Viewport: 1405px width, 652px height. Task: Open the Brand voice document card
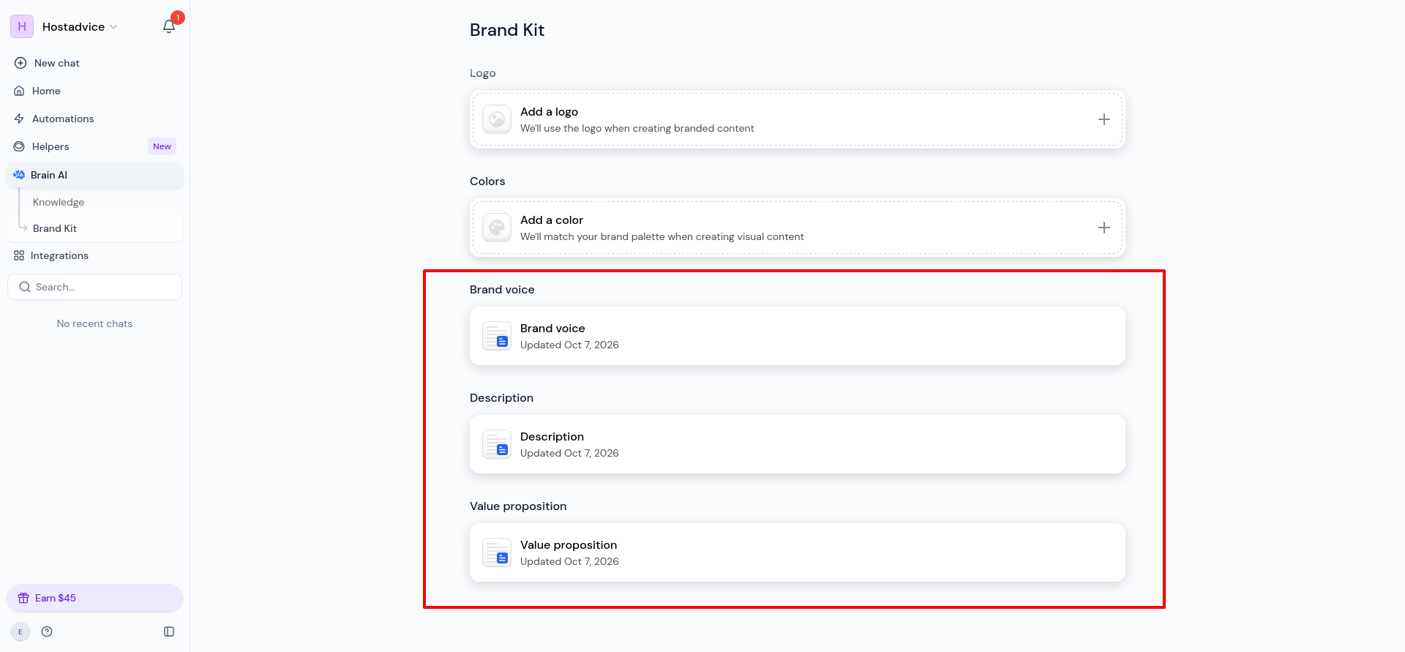click(798, 336)
